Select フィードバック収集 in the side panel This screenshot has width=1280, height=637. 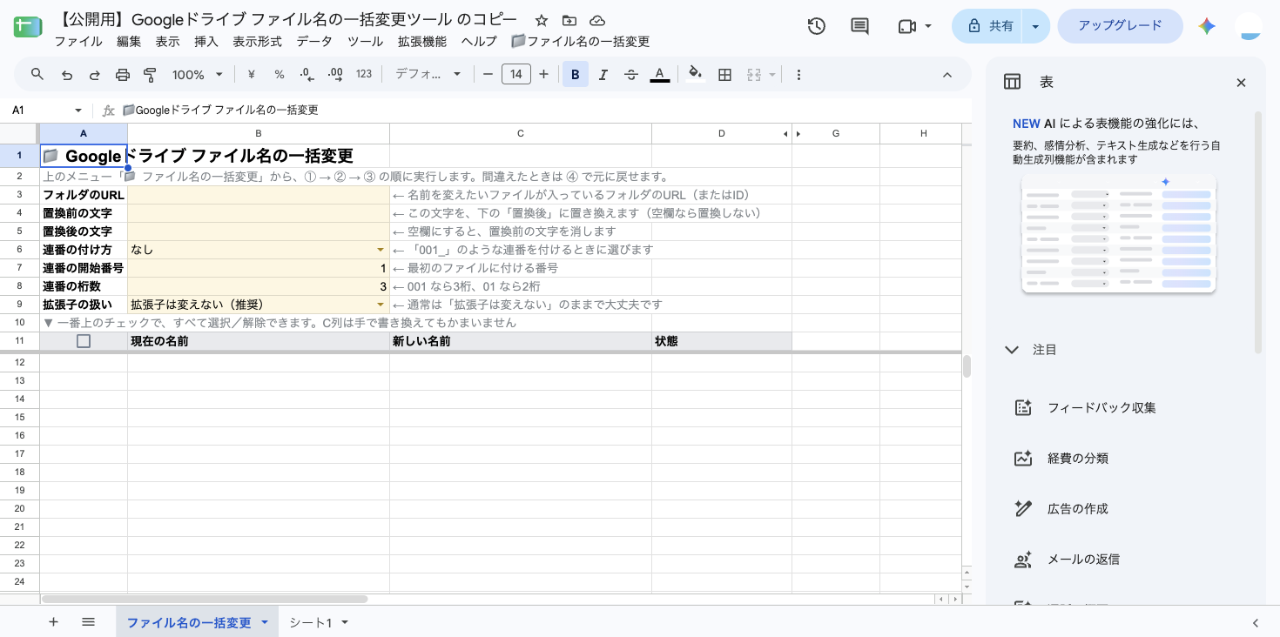click(x=1101, y=407)
